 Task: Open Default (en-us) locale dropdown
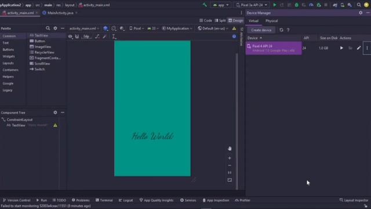tap(213, 28)
